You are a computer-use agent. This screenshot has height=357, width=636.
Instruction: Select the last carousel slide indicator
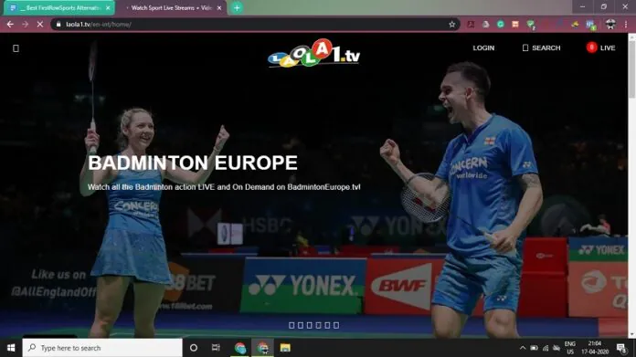point(336,325)
